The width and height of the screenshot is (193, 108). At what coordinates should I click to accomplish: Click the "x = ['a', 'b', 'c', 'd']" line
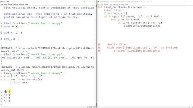click(24, 76)
